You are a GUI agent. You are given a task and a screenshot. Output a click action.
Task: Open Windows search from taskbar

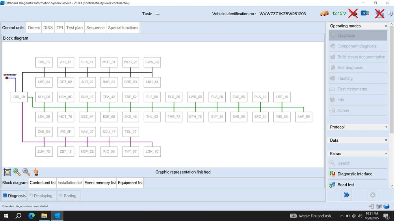point(19,216)
